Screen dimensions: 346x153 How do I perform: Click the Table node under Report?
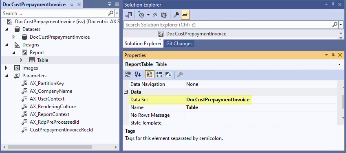43,60
